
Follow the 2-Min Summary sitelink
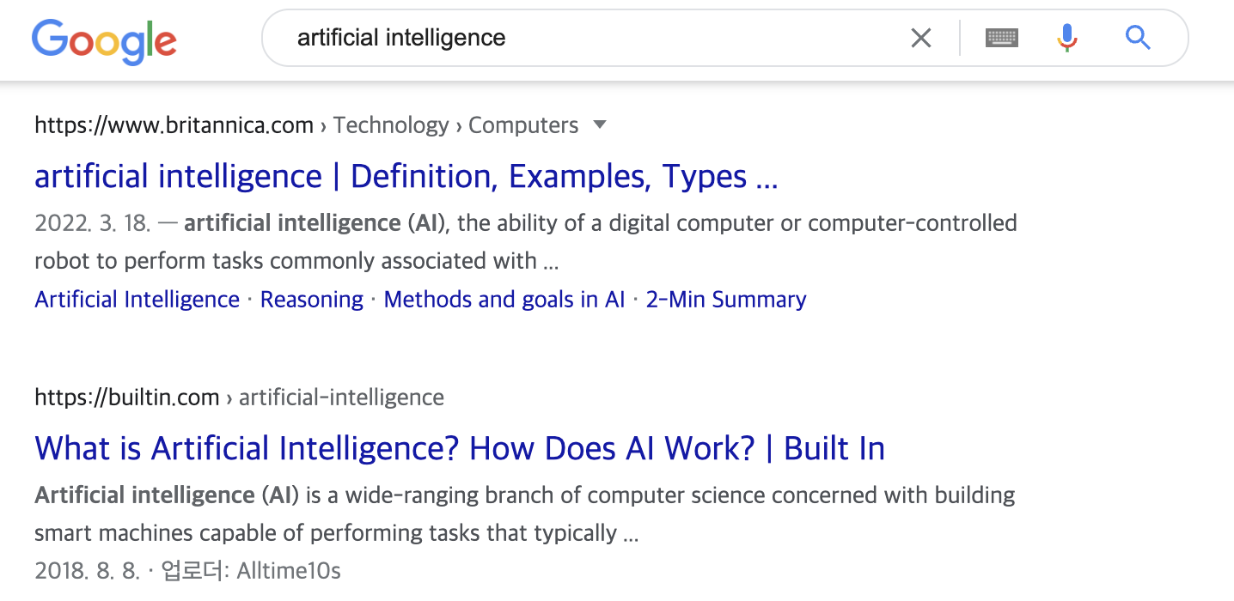coord(726,300)
